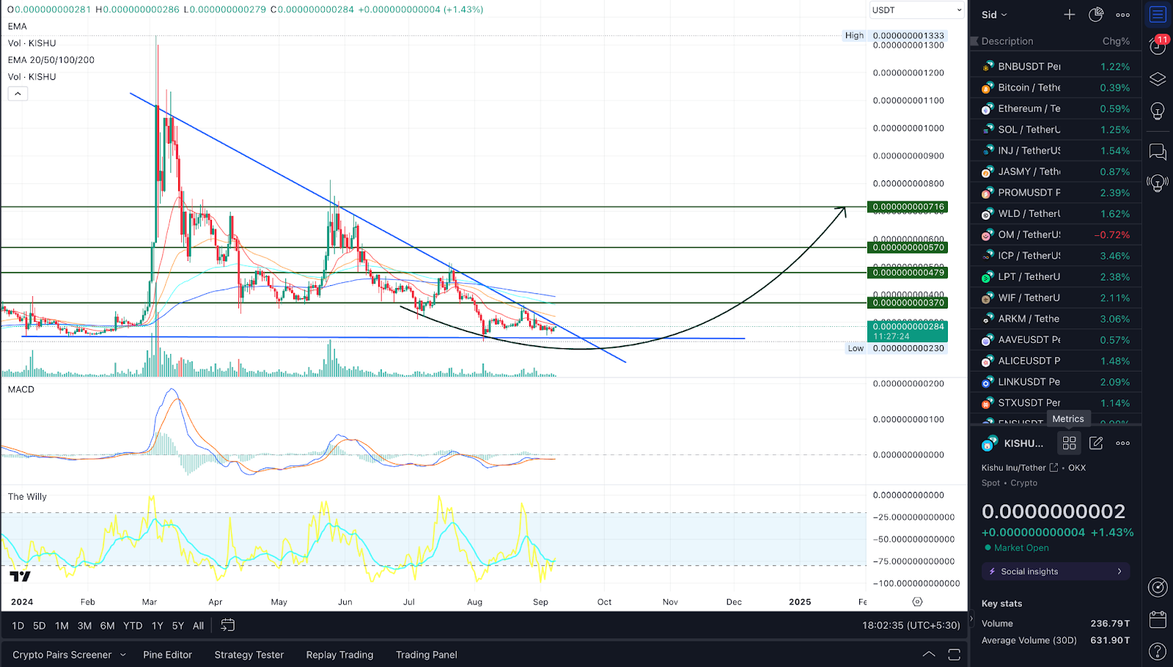This screenshot has height=667, width=1173.
Task: Select the 5D time range
Action: click(40, 625)
